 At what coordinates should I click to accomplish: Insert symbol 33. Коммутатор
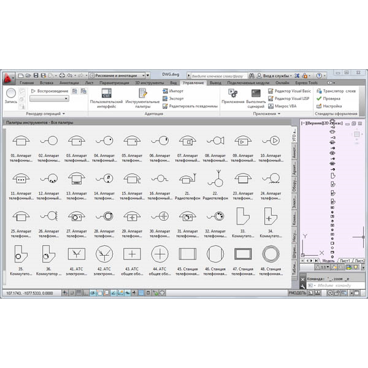pyautogui.click(x=243, y=223)
